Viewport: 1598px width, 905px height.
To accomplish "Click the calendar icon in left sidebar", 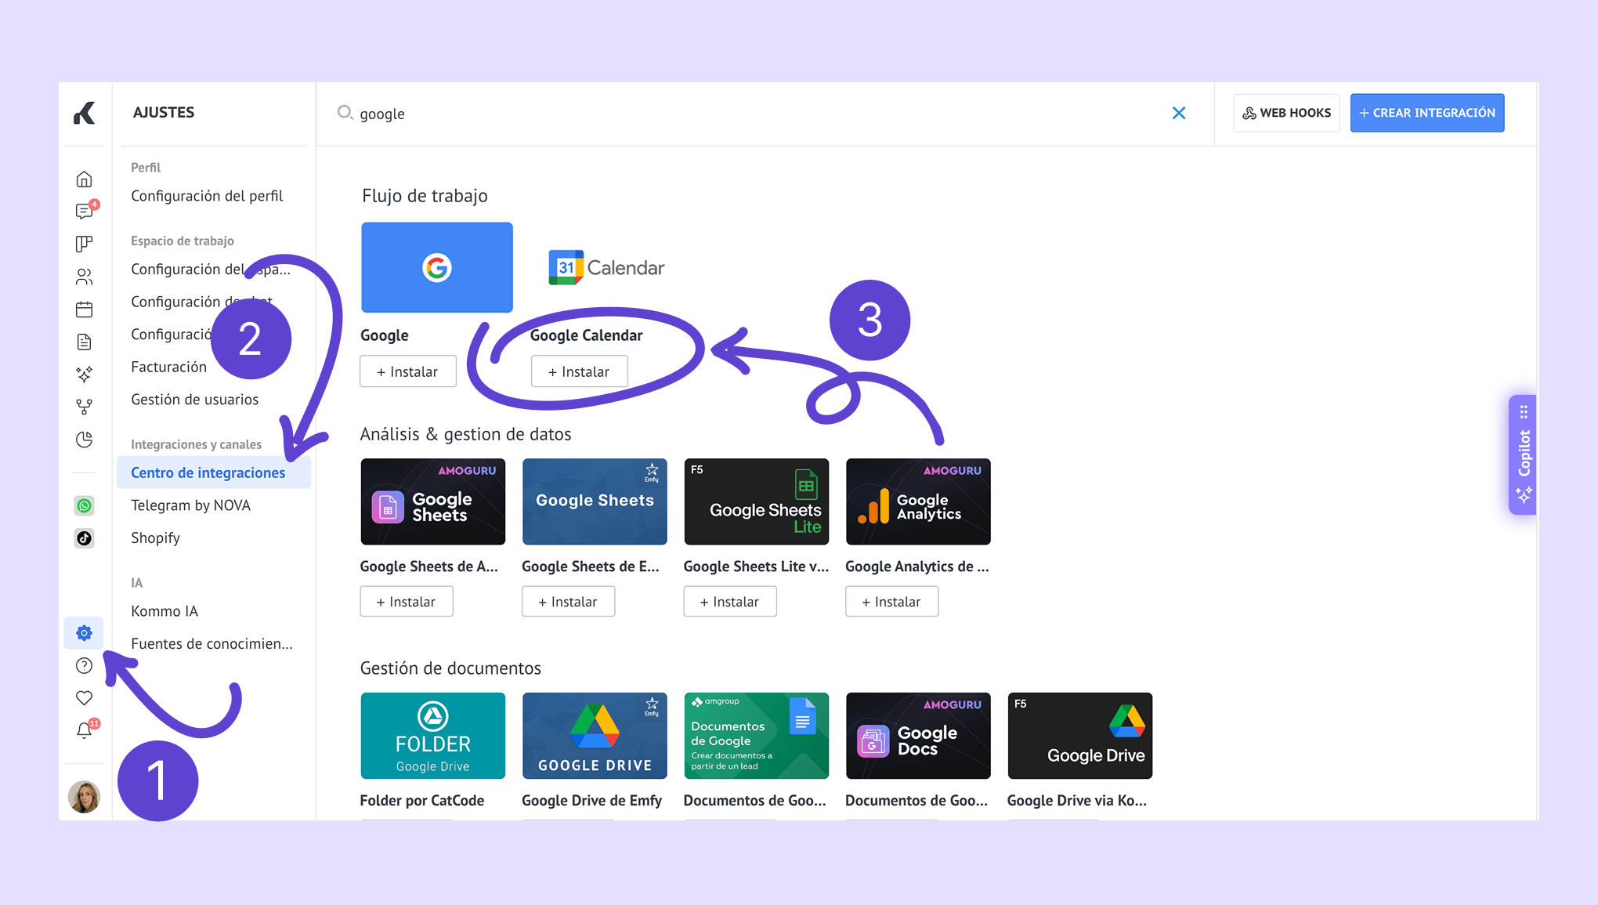I will pyautogui.click(x=84, y=310).
